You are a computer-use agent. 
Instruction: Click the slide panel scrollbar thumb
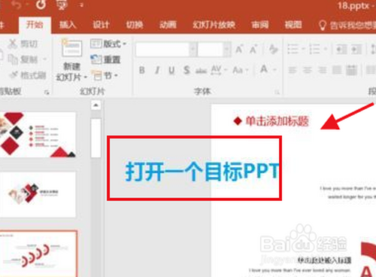click(96, 138)
